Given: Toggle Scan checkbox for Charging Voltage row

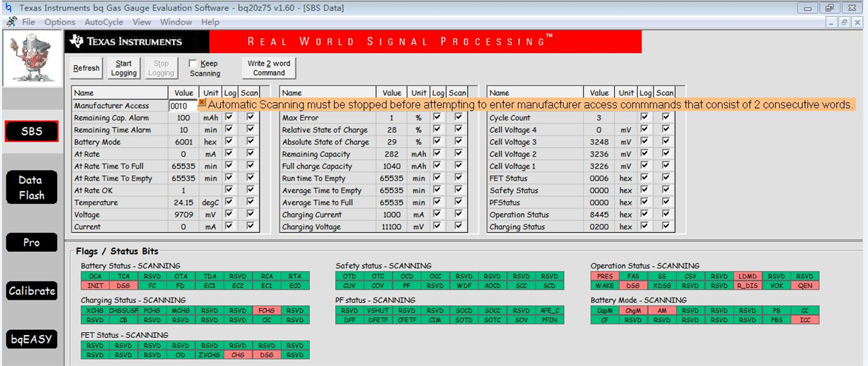Looking at the screenshot, I should click(x=459, y=227).
